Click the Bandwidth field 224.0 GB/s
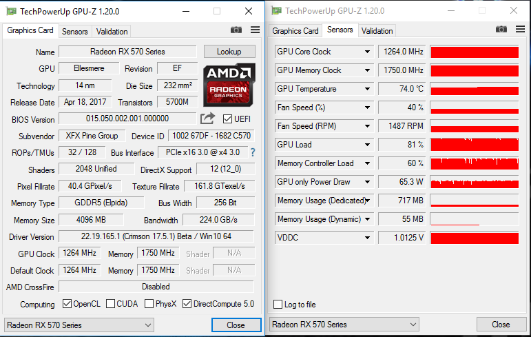 218,220
